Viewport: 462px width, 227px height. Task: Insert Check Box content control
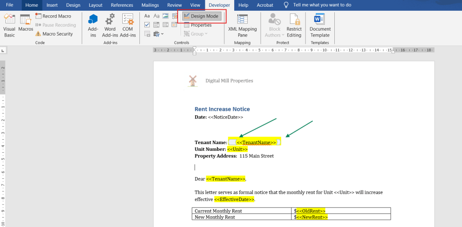(x=147, y=25)
